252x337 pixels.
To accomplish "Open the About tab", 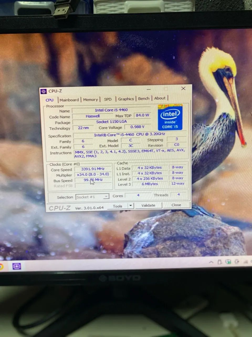I will [x=160, y=98].
